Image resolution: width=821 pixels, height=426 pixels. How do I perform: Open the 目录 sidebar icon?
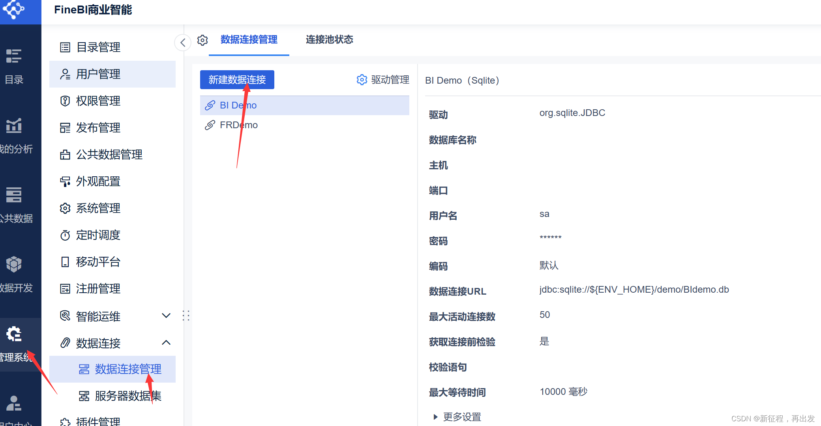[14, 56]
